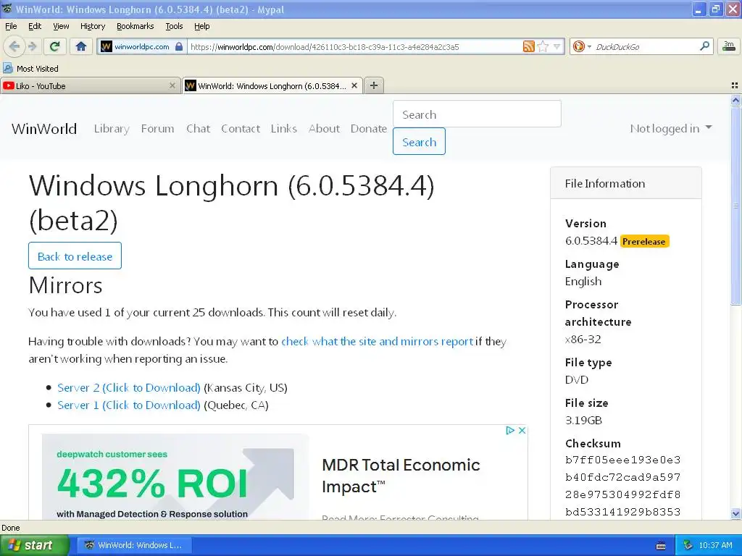742x556 pixels.
Task: Click the WinWorld Search button
Action: pos(419,141)
